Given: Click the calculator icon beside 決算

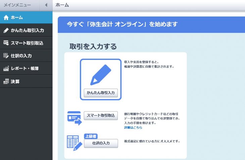Looking at the screenshot, I should [x=6, y=81].
